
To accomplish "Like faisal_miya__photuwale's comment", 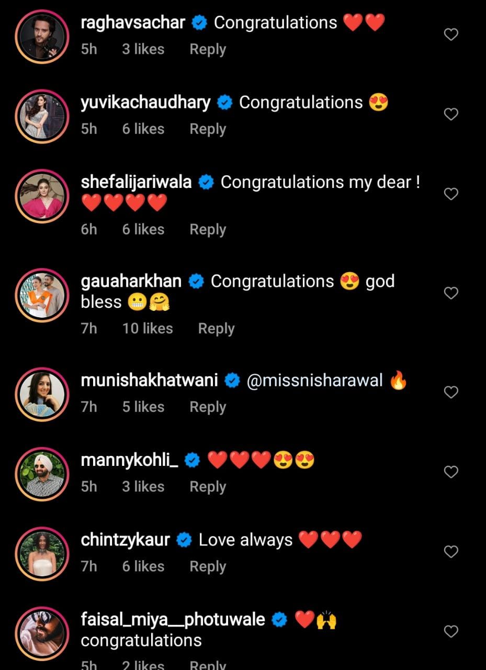I will tap(451, 631).
